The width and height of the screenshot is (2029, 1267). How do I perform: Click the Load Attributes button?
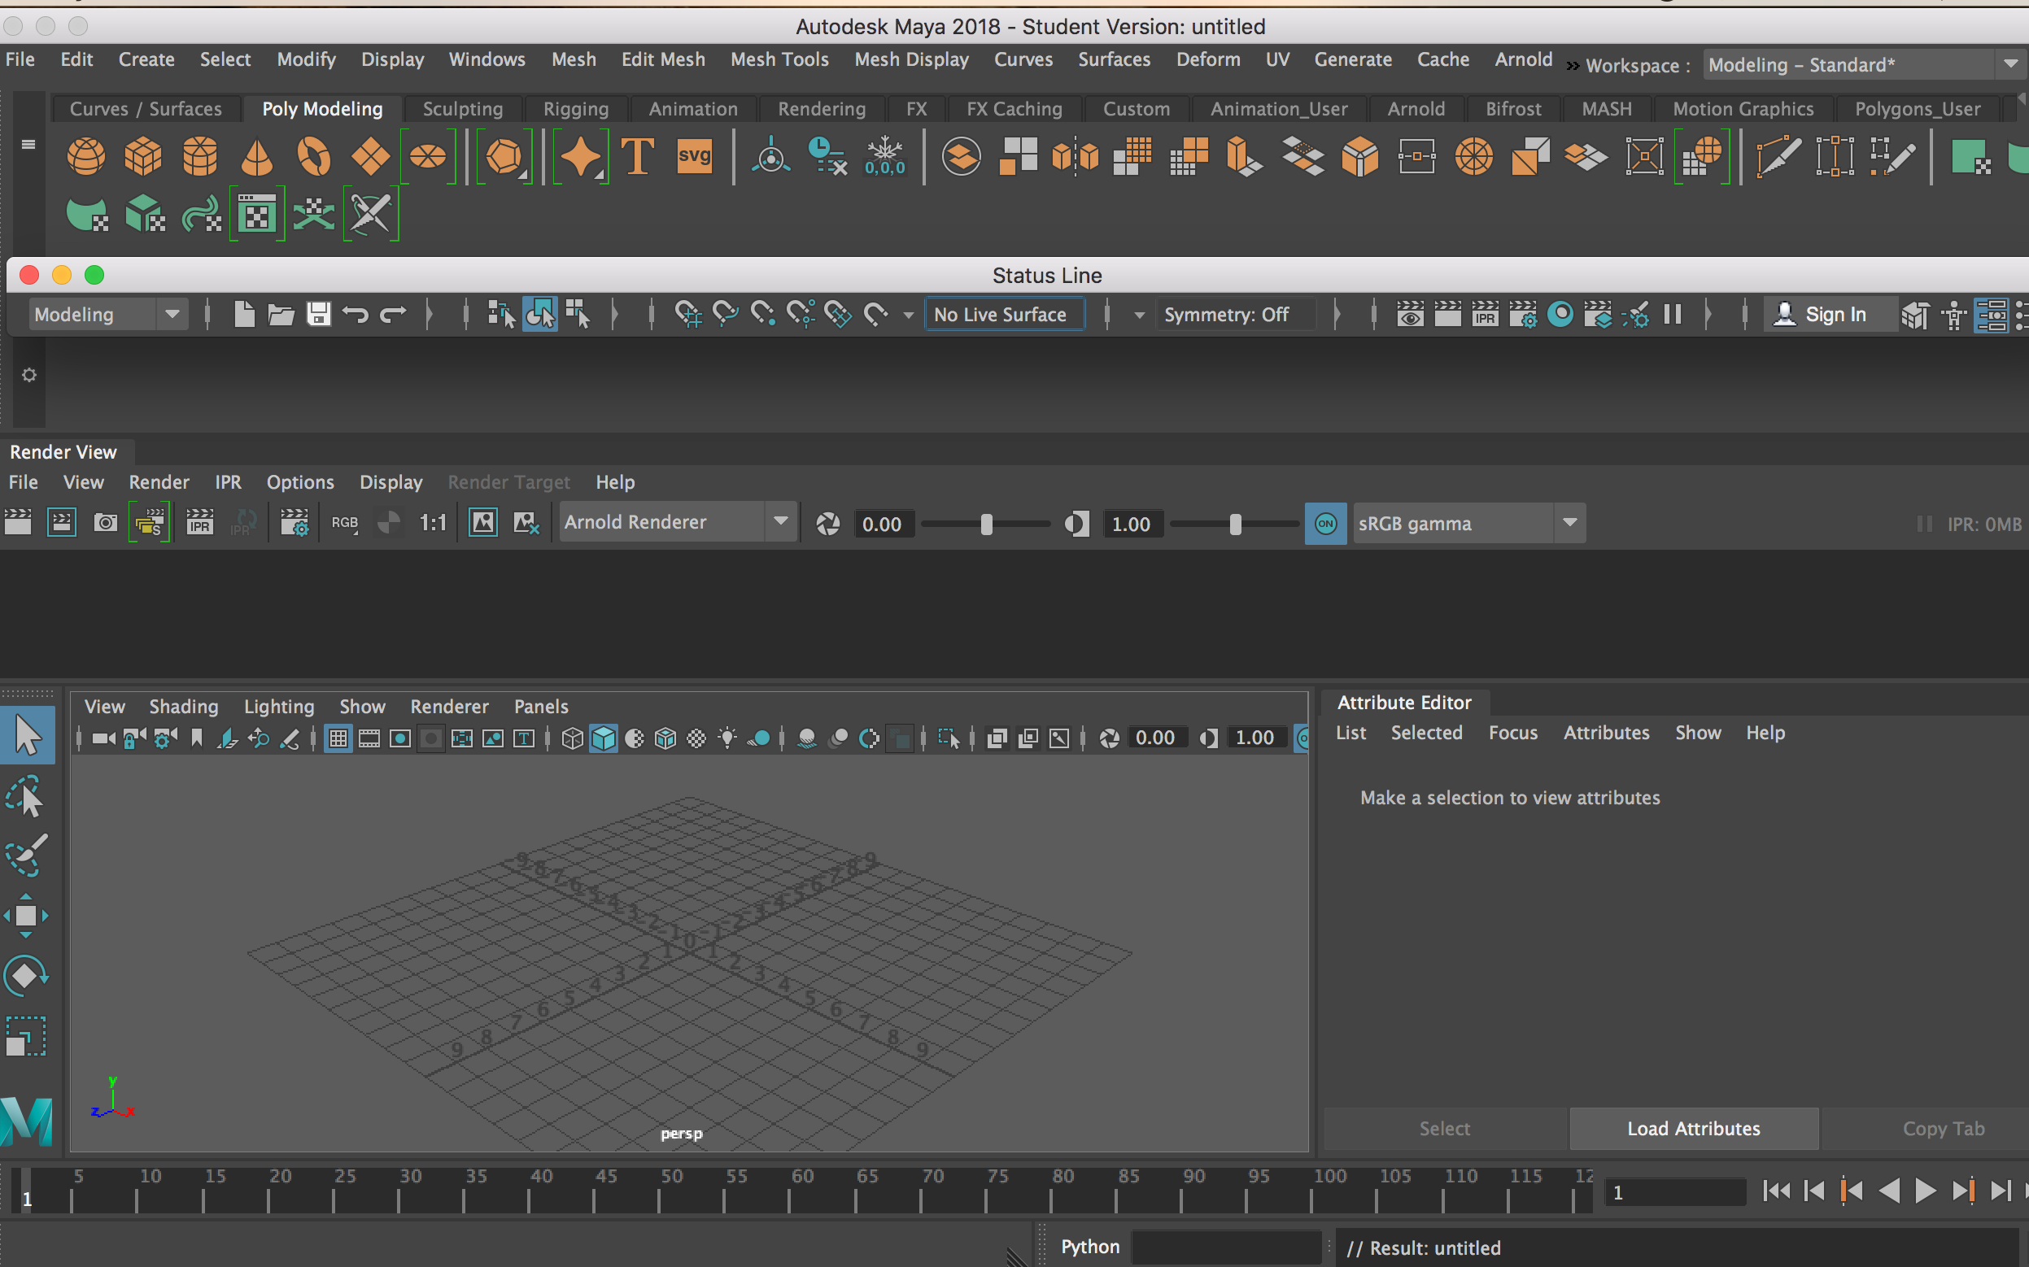pos(1693,1129)
